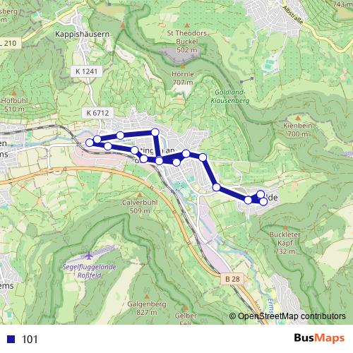Open the OpenStreetMap contributors attribution

[x=287, y=316]
